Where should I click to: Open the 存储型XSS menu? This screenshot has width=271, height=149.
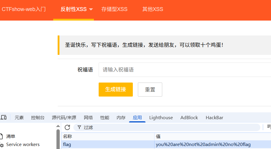coord(114,9)
